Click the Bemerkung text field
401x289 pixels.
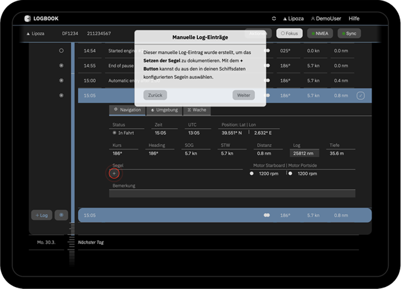[232, 193]
